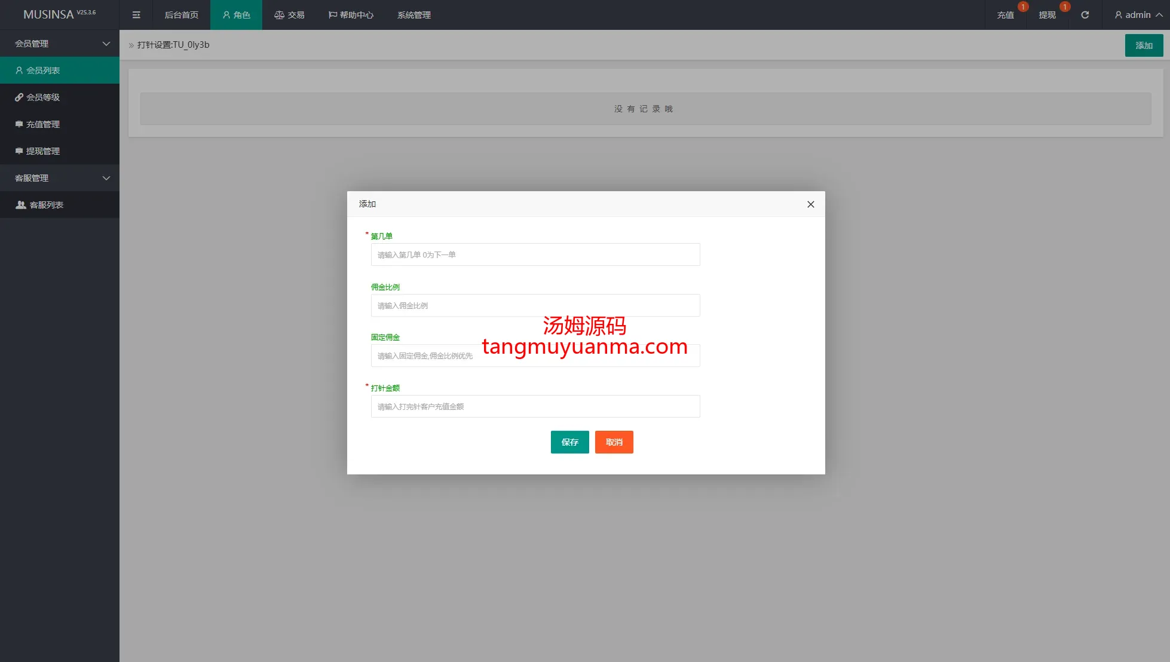Switch to the 角色 top menu
This screenshot has height=662, width=1170.
pyautogui.click(x=236, y=15)
